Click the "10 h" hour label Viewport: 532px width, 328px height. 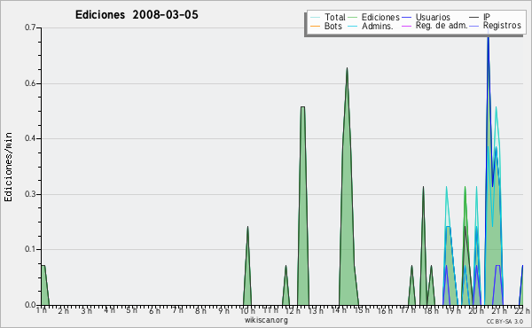coord(247,310)
